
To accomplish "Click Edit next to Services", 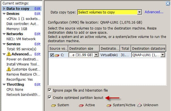I will pyautogui.click(x=38, y=44).
